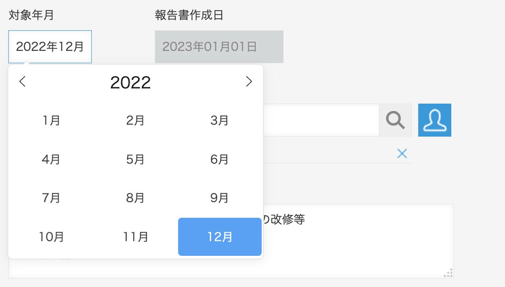Select 2月 in the month picker
Viewport: 505px width, 287px height.
click(135, 121)
